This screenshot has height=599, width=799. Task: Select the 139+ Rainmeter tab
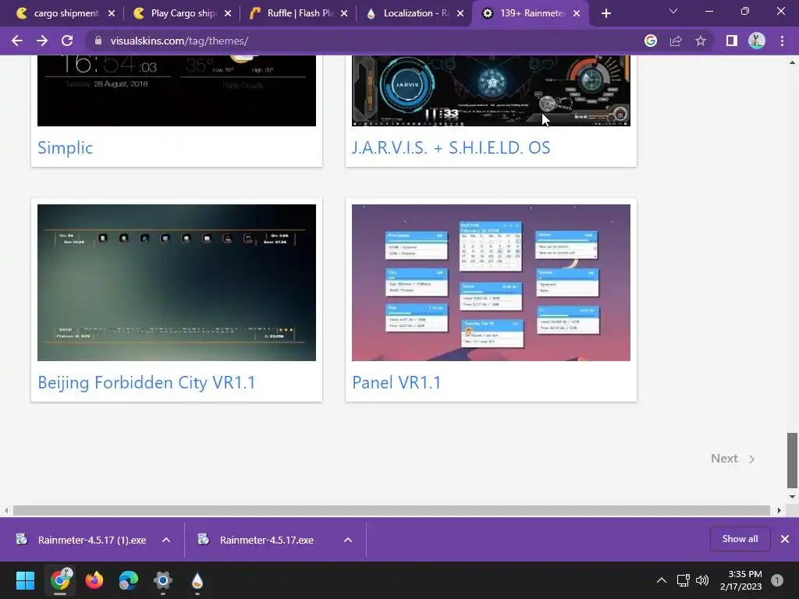click(531, 13)
